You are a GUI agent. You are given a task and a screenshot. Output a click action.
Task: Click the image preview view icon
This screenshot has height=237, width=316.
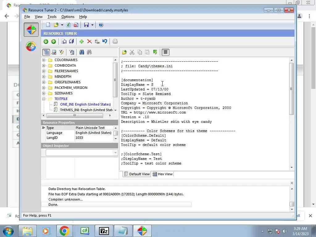click(54, 52)
